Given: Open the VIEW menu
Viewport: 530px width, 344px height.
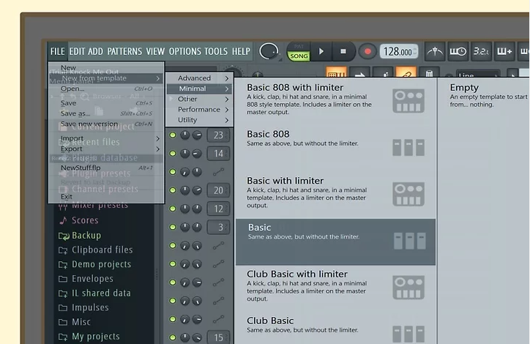Looking at the screenshot, I should coord(155,51).
